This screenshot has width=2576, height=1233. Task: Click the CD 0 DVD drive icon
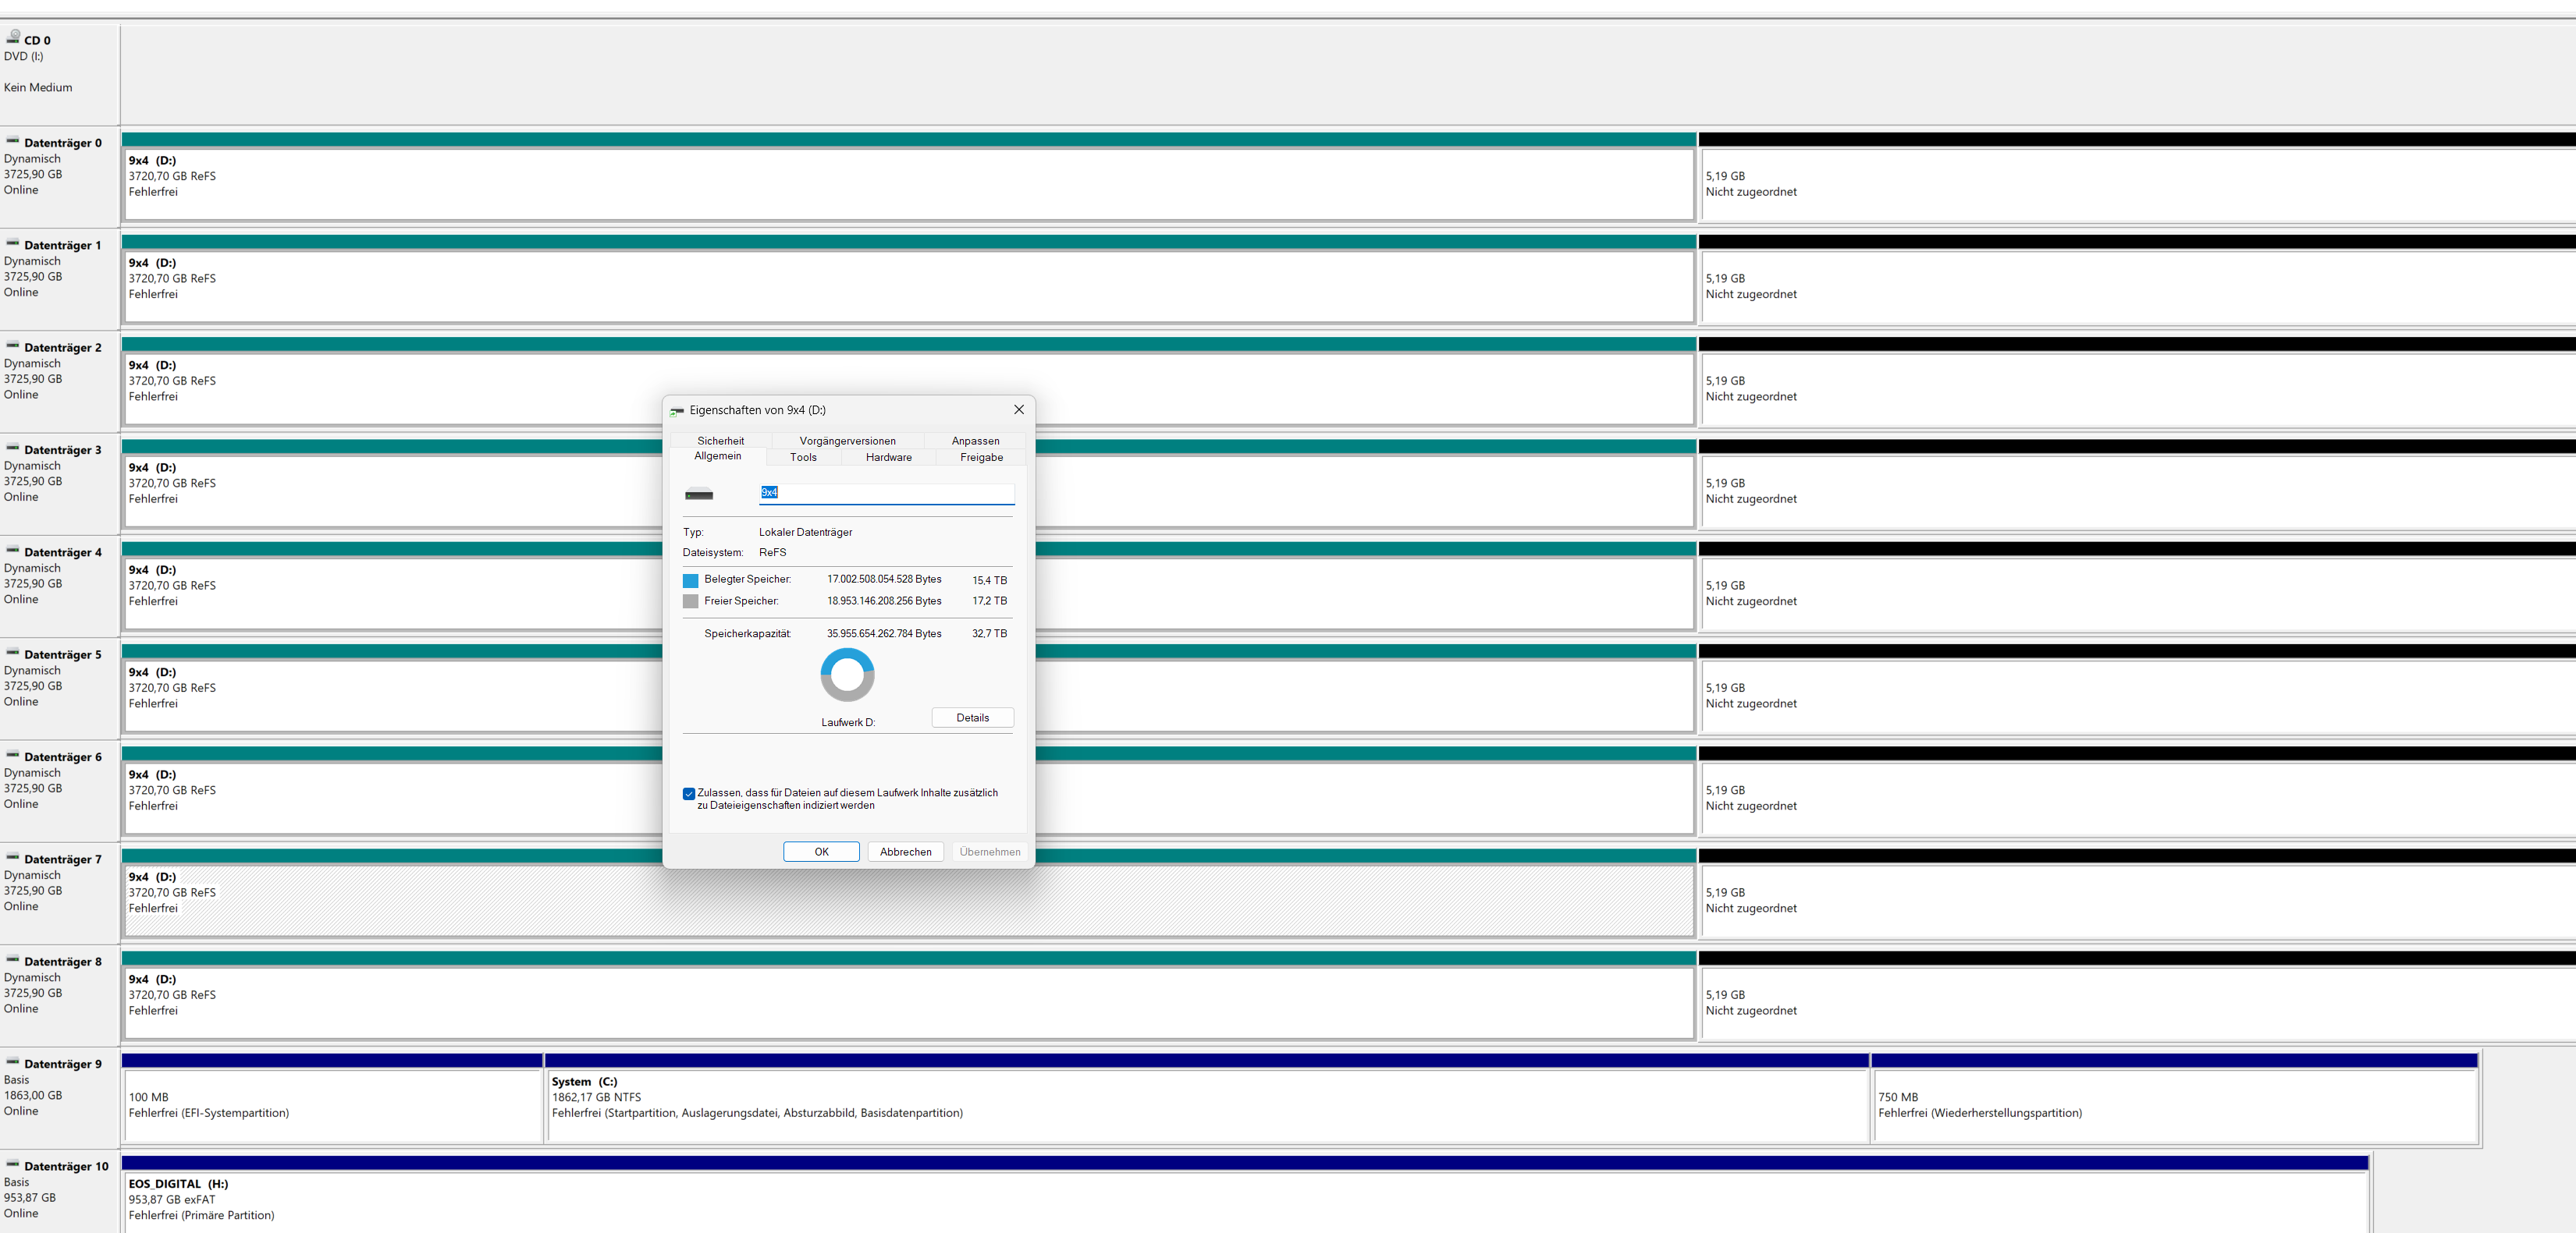(13, 37)
